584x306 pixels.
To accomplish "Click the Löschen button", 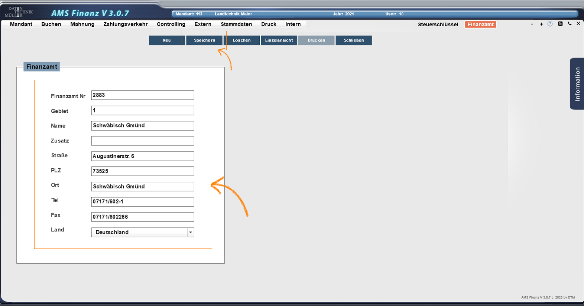I will pyautogui.click(x=241, y=40).
